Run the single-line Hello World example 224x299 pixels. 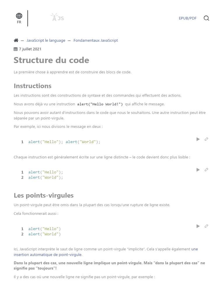click(x=198, y=139)
